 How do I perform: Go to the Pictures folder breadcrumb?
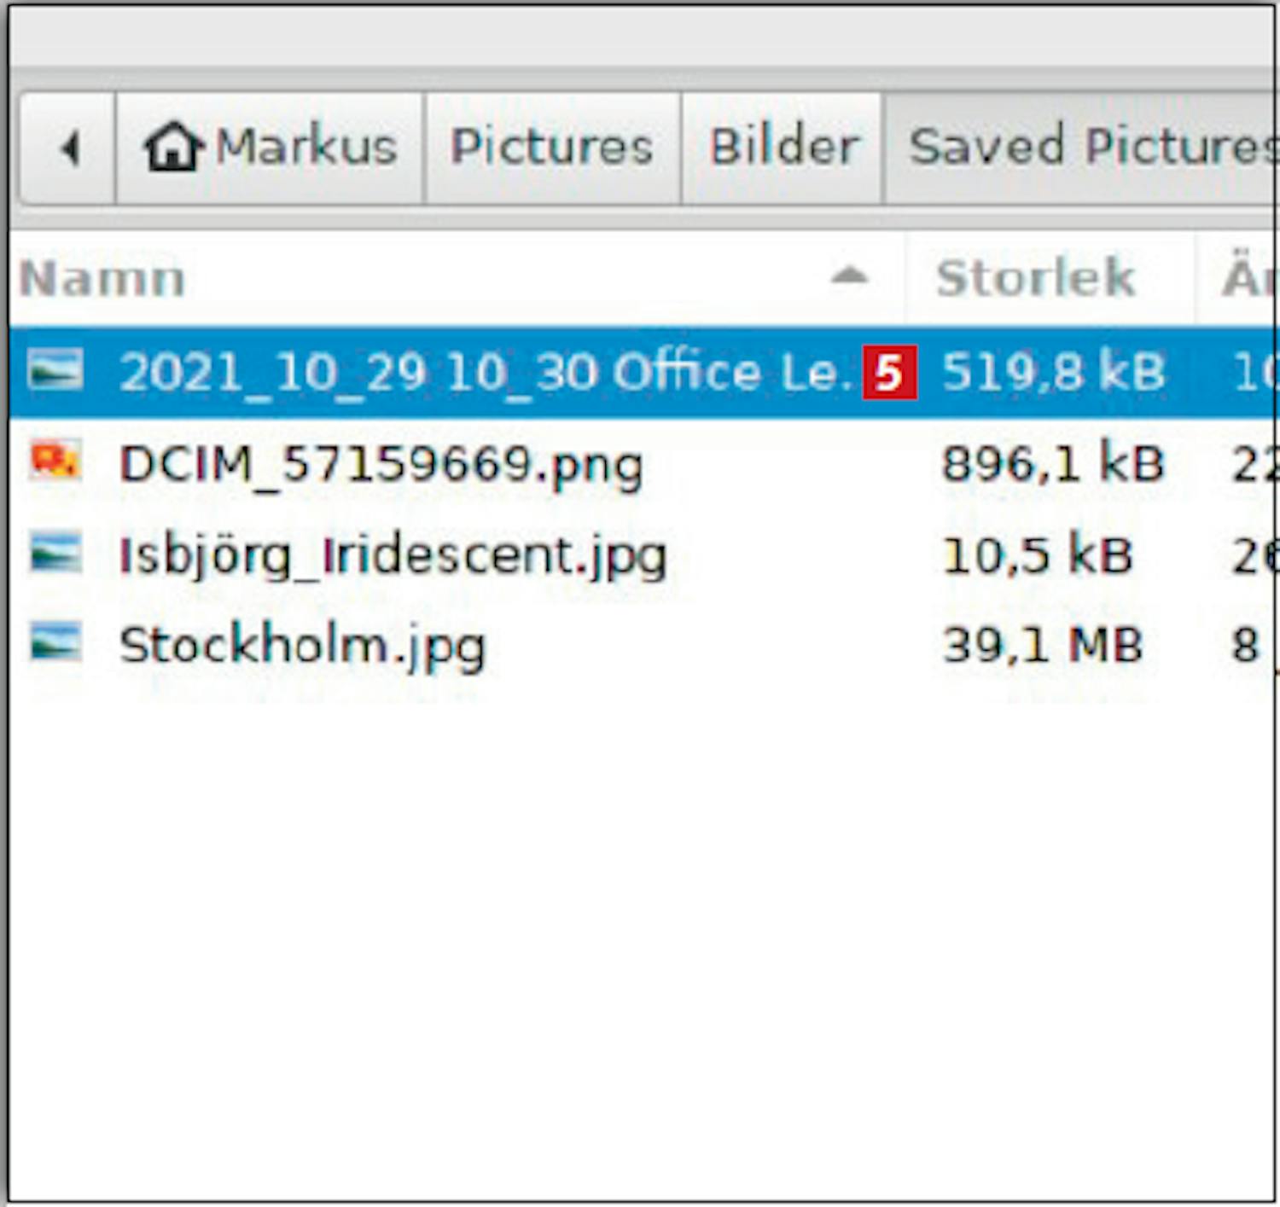coord(551,147)
